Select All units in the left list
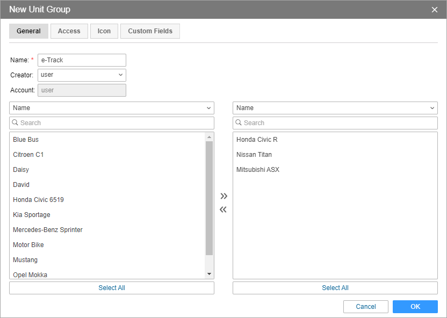This screenshot has width=447, height=318. [112, 288]
